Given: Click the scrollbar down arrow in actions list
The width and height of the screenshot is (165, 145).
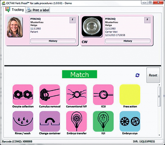Looking at the screenshot, I should [159, 135].
